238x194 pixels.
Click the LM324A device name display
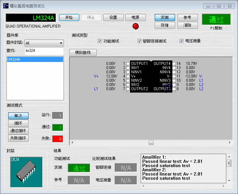coord(31,18)
